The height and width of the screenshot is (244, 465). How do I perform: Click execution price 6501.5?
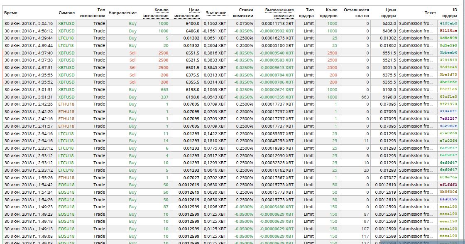click(x=193, y=67)
